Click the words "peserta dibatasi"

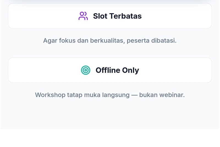coord(152,41)
